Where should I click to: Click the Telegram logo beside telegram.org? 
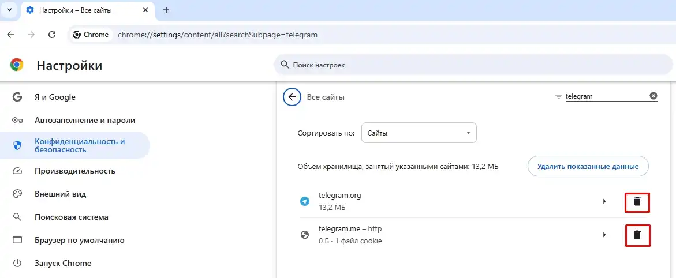click(x=305, y=201)
